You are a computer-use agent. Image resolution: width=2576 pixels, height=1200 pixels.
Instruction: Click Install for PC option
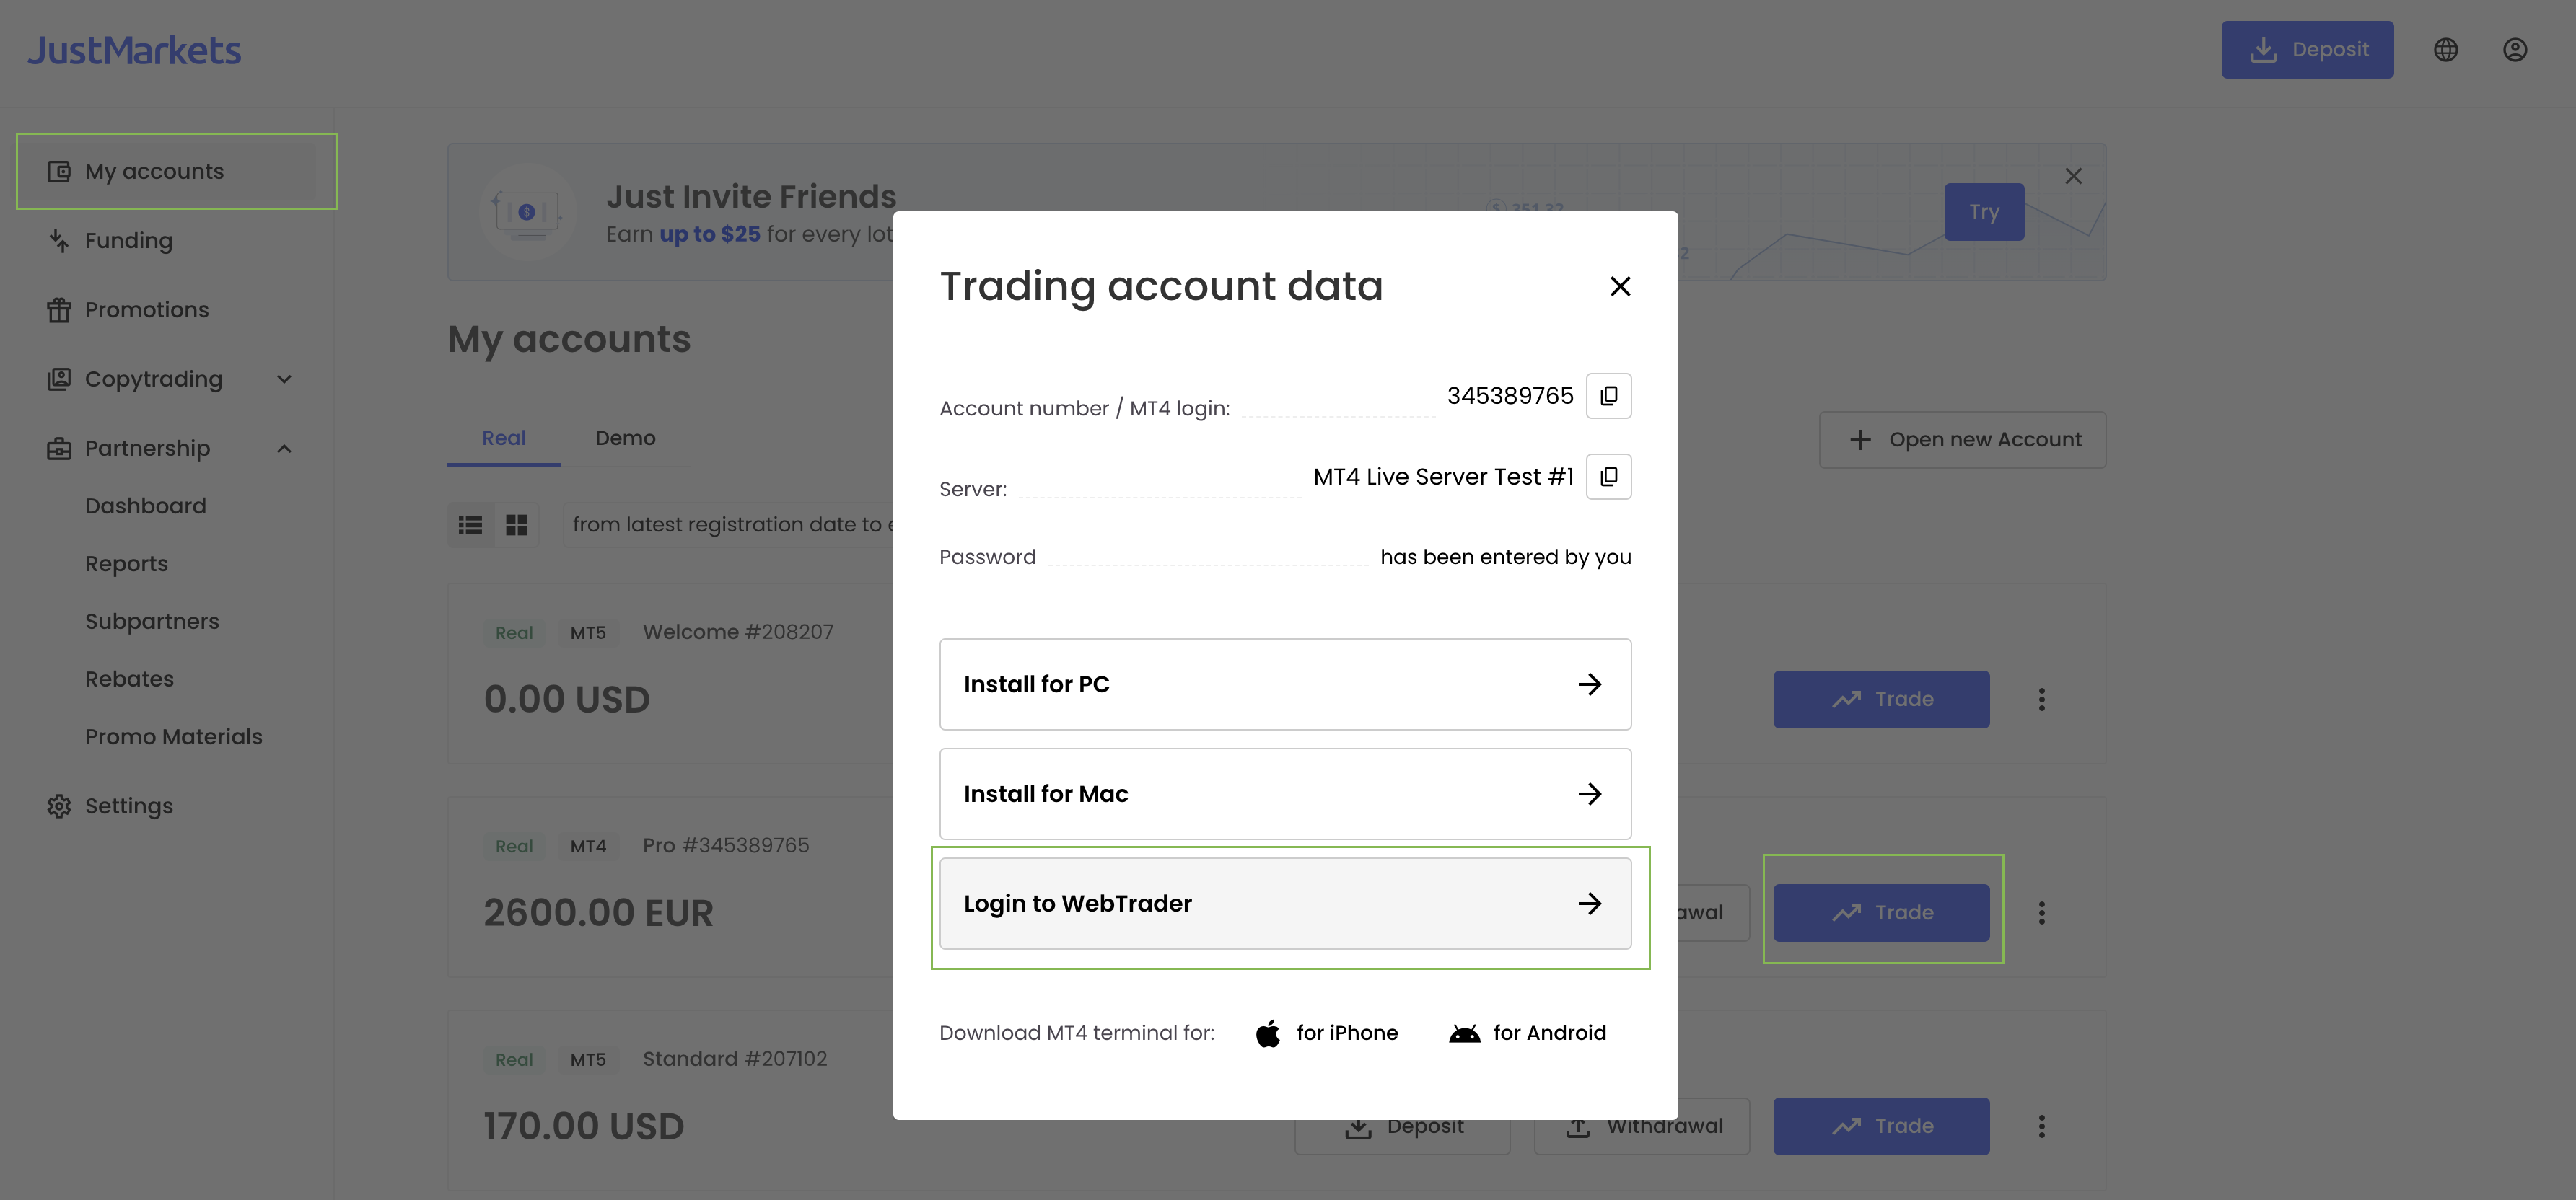(x=1285, y=684)
